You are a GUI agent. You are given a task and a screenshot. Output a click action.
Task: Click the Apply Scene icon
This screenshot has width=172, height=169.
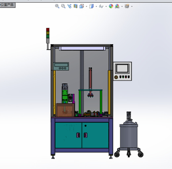coord(117,6)
